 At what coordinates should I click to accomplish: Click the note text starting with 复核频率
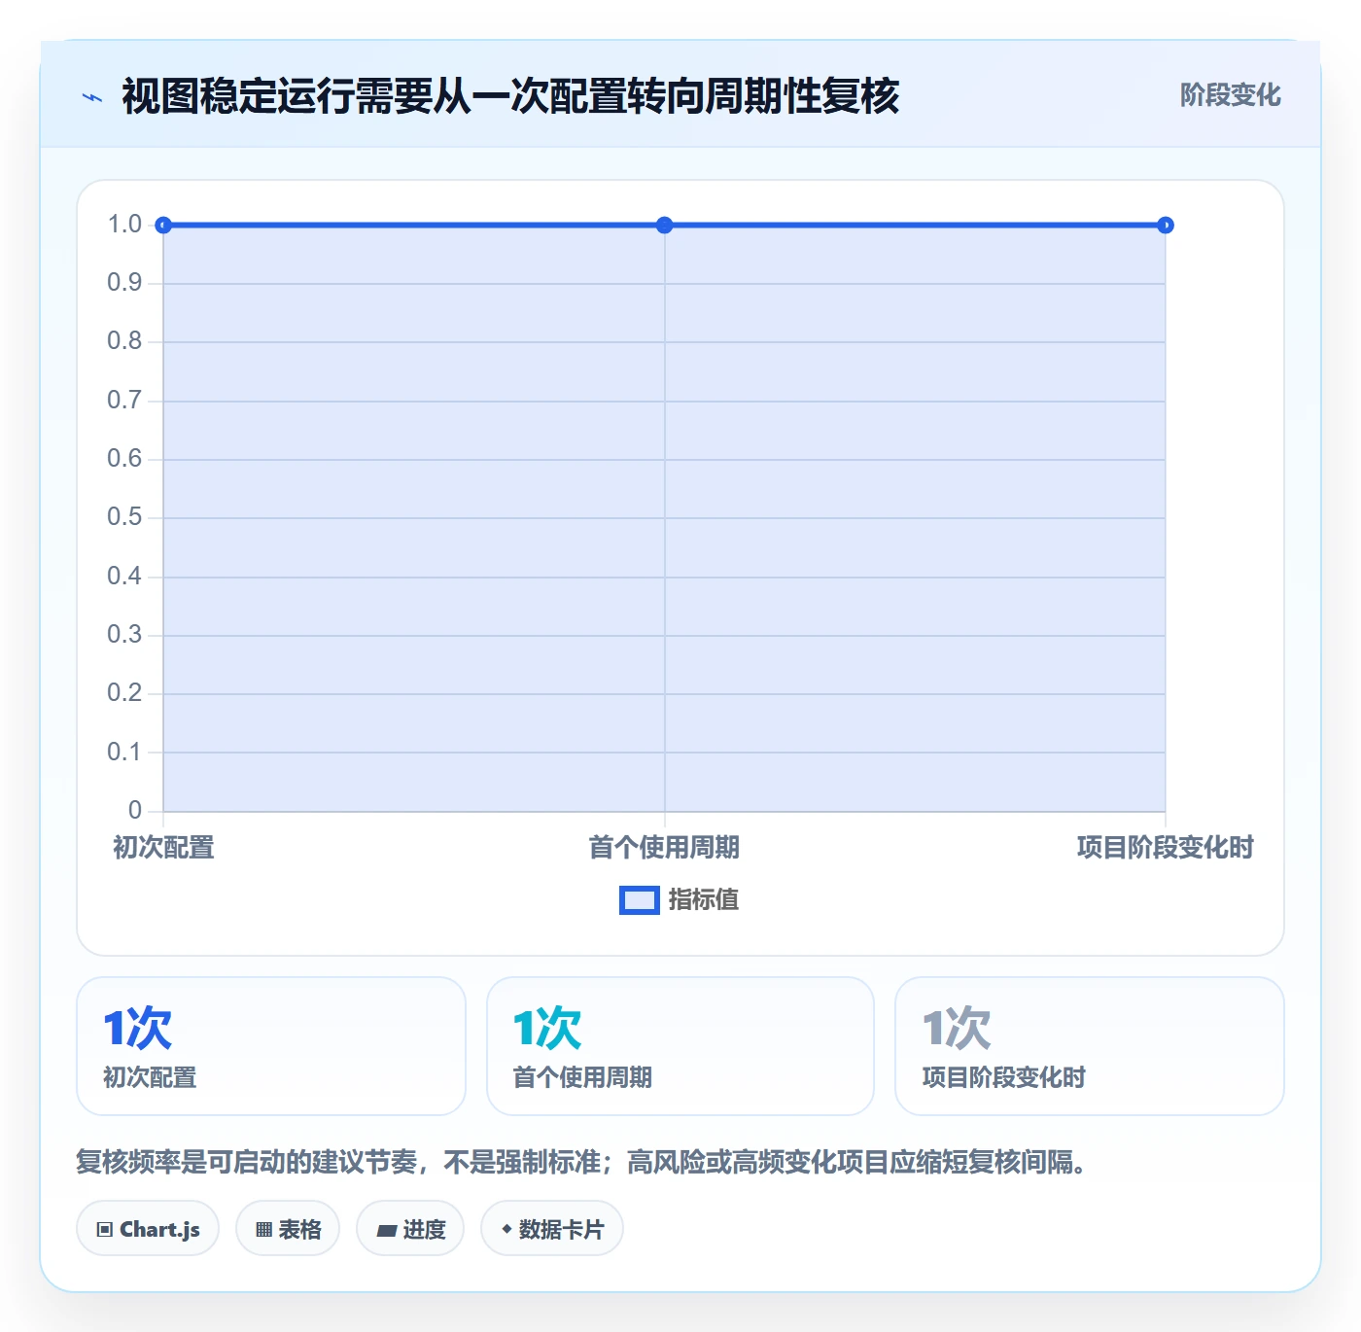coord(581,1162)
